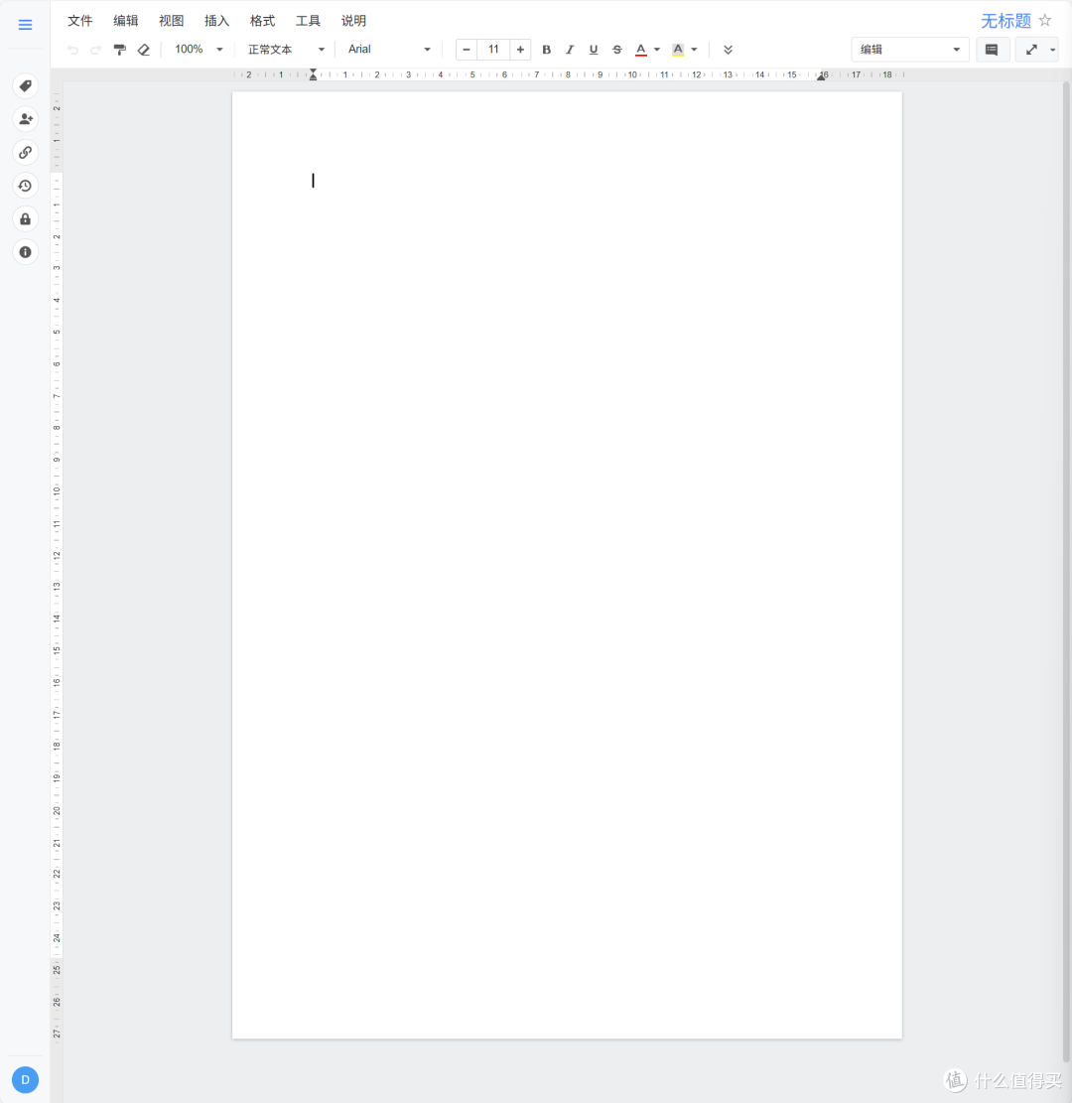Increase font size with plus button
Image resolution: width=1072 pixels, height=1103 pixels.
pyautogui.click(x=520, y=50)
